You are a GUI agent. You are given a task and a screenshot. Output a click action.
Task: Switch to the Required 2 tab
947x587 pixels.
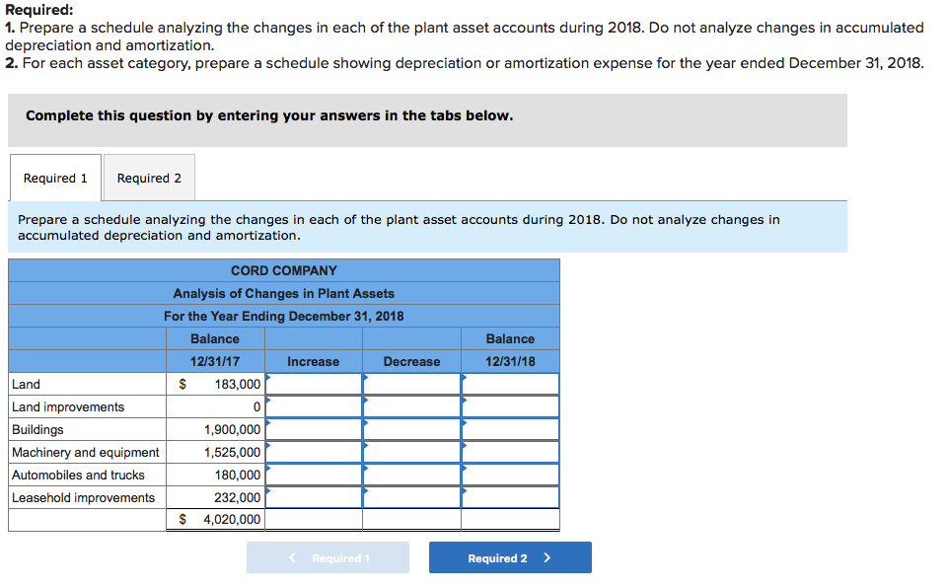tap(149, 179)
